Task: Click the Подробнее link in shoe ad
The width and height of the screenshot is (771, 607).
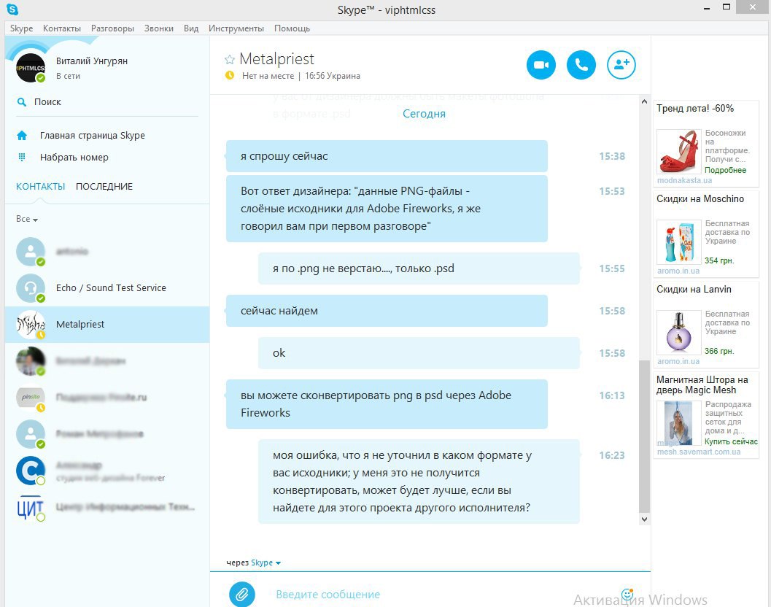Action: click(725, 170)
